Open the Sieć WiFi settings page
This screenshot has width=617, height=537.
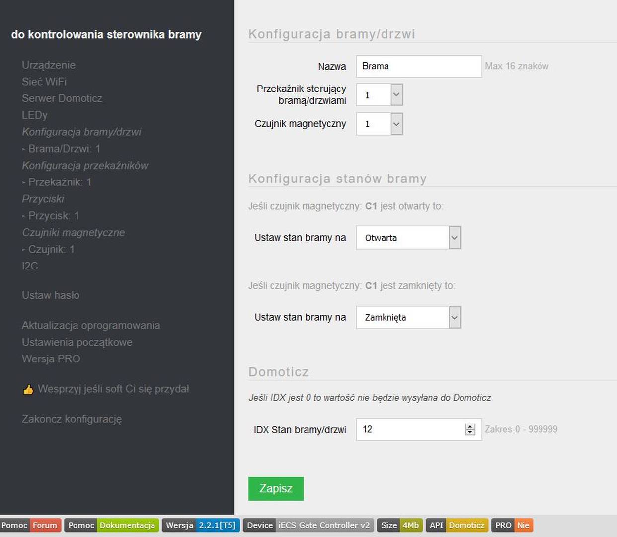44,82
